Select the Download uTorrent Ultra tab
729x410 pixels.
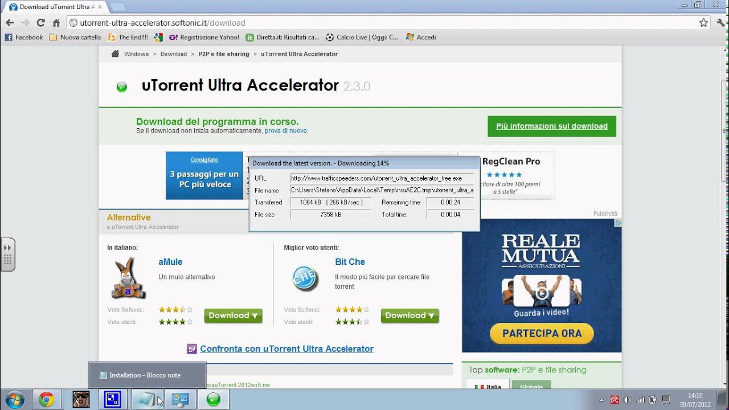56,7
